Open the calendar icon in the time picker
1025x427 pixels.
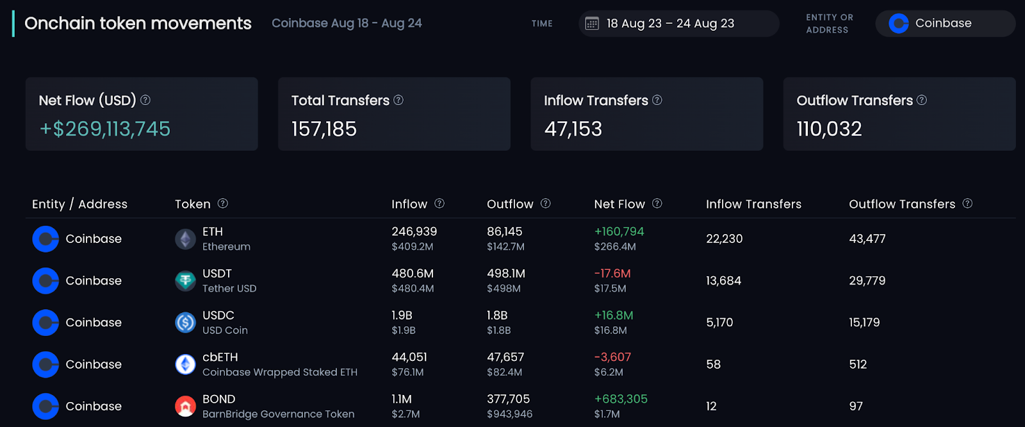pos(592,24)
